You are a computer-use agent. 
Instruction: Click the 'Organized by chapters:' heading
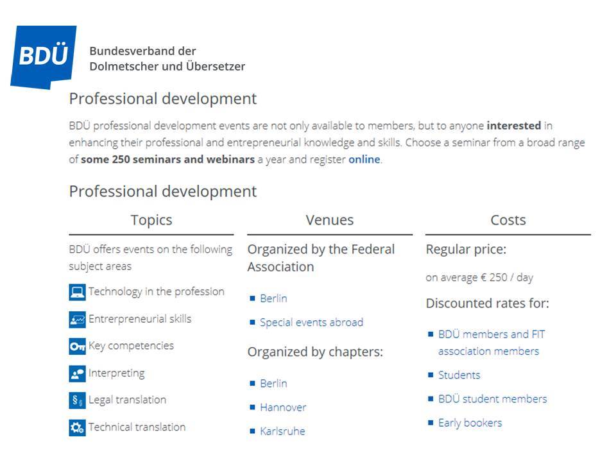coord(315,352)
